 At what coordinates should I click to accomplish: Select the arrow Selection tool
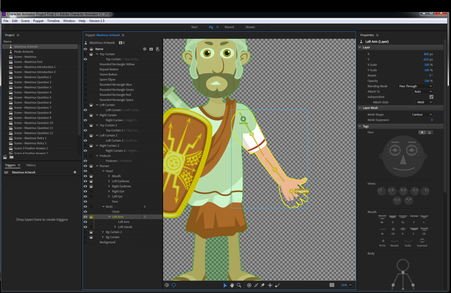(x=225, y=285)
